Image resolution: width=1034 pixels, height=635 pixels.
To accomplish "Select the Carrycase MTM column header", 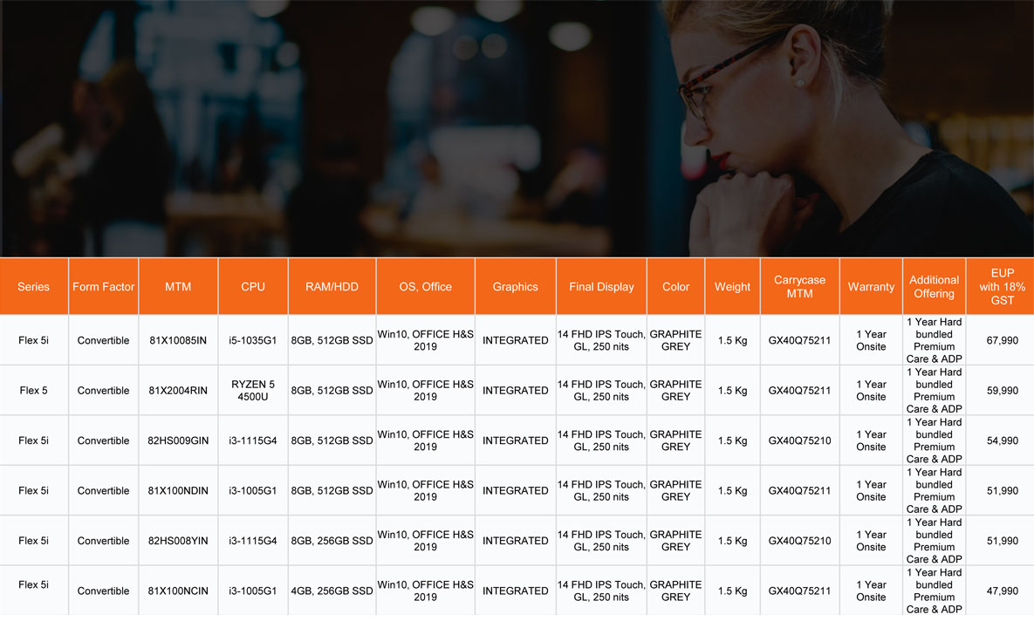I will [x=800, y=286].
